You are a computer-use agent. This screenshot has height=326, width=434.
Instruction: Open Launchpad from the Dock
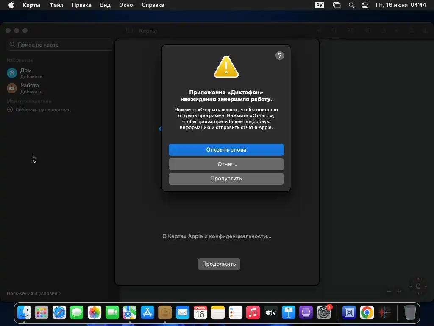[x=42, y=313]
